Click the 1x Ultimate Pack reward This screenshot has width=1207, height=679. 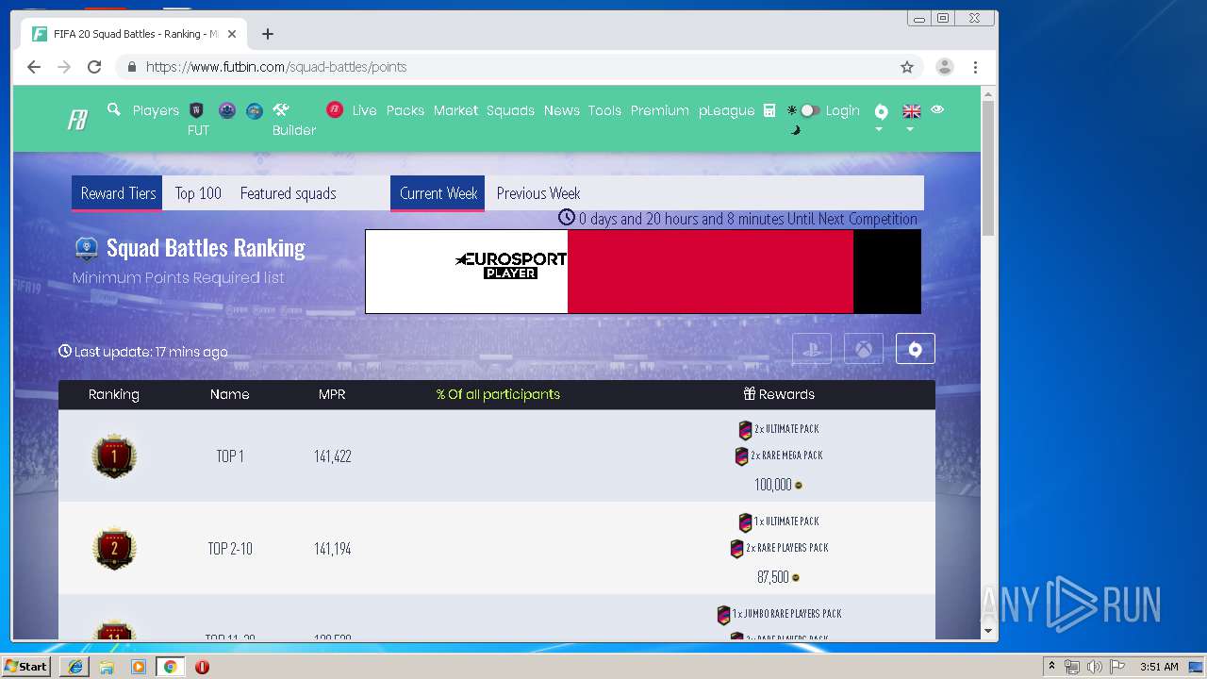(x=779, y=522)
